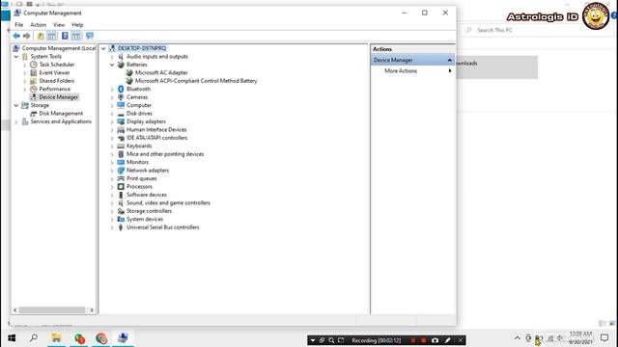Select Microsoft AC Adapter device
Screen dimensions: 618x347
point(161,73)
